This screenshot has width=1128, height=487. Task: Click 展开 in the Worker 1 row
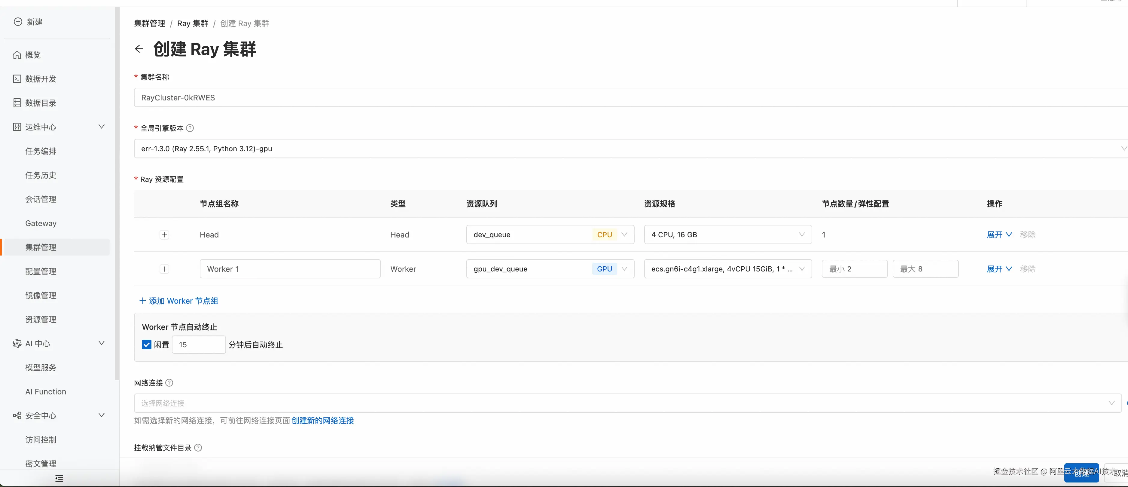(999, 269)
